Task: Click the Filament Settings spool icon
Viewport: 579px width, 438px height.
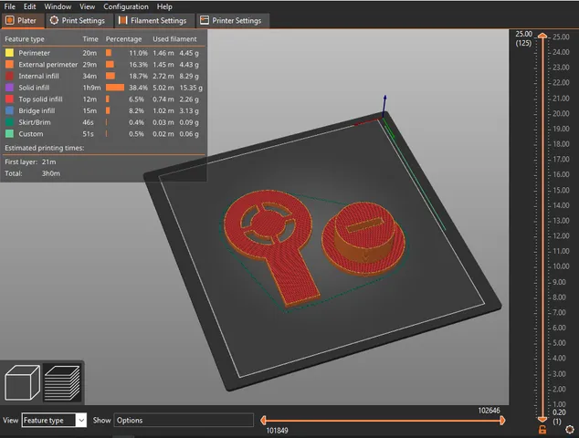Action: [x=123, y=20]
